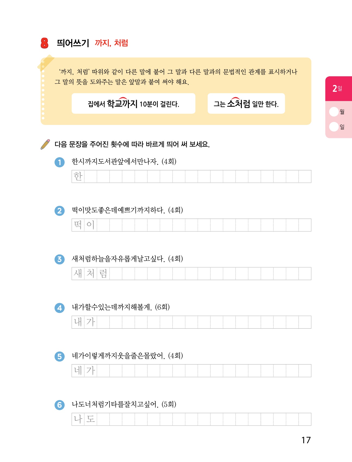Viewport: 352px width, 462px height.
Task: Click the white circle next to 일
Action: (x=334, y=127)
